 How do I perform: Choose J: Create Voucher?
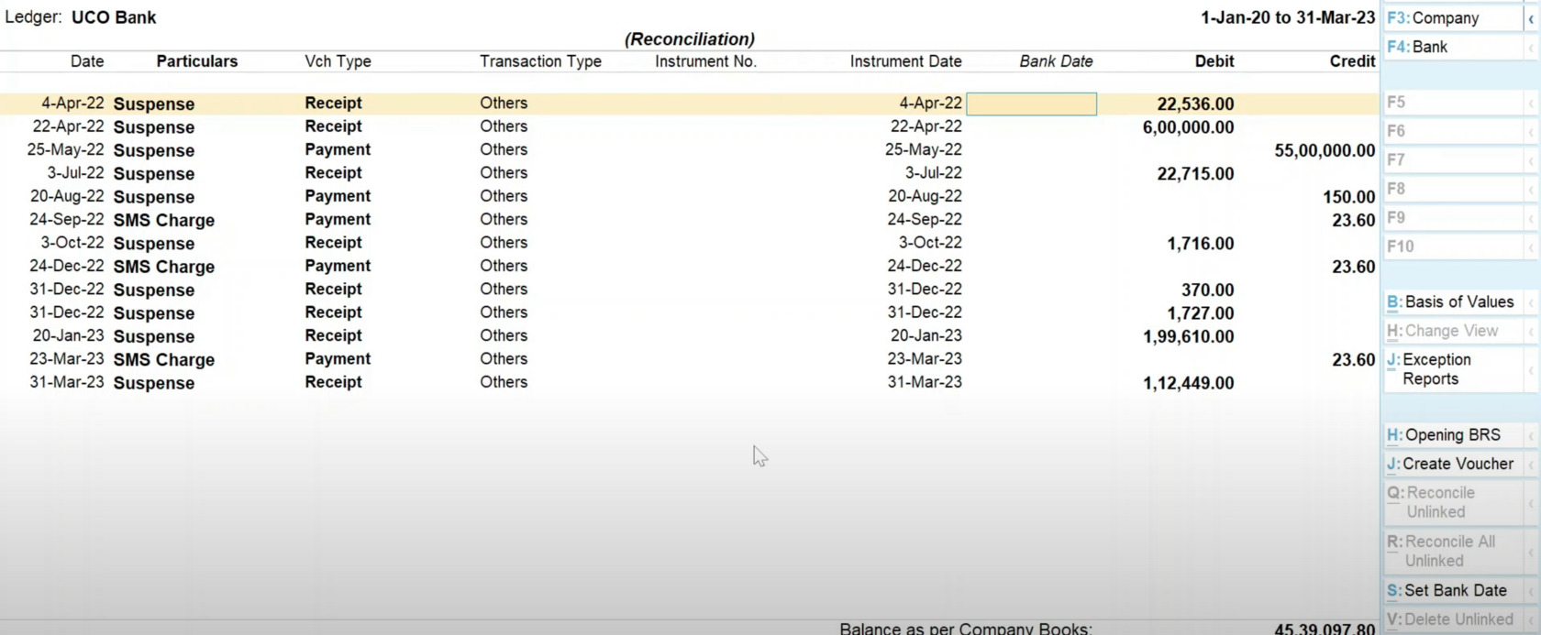tap(1453, 464)
